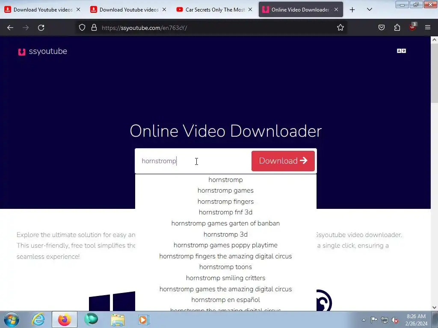Pick the 'hornstromp smiling critters' suggestion
This screenshot has width=438, height=328.
(x=226, y=278)
